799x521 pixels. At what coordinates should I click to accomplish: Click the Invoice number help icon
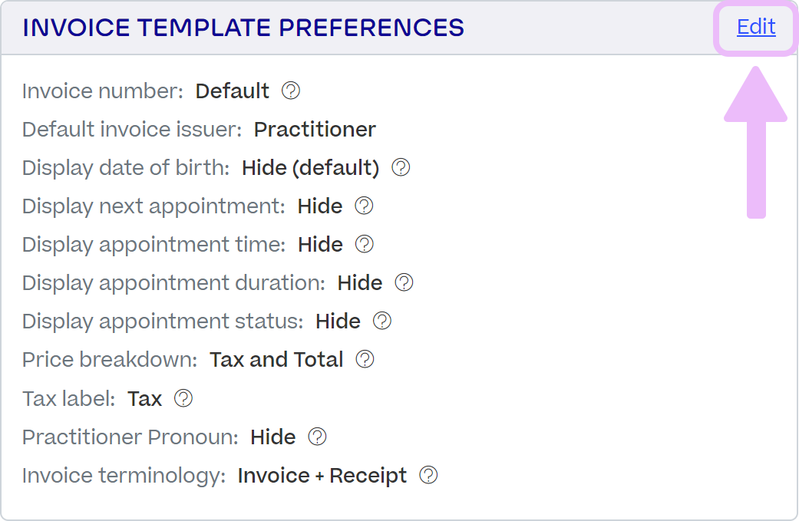[290, 91]
